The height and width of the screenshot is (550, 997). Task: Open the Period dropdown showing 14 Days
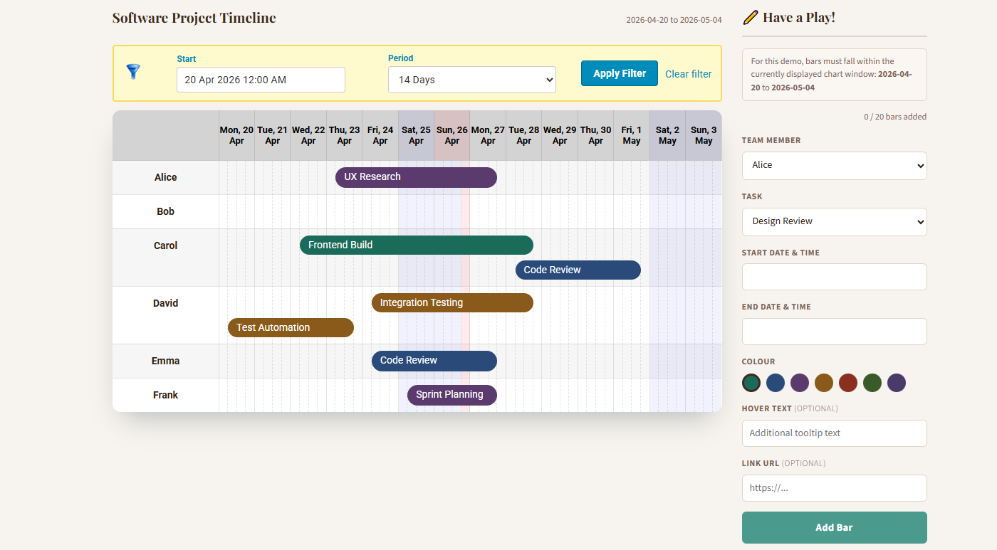[472, 80]
